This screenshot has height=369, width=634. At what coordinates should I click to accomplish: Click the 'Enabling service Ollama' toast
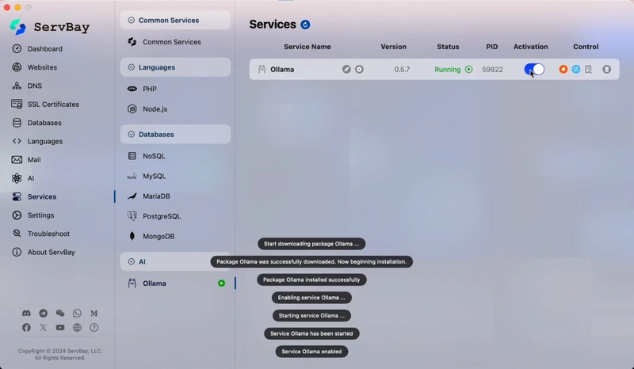(x=311, y=298)
